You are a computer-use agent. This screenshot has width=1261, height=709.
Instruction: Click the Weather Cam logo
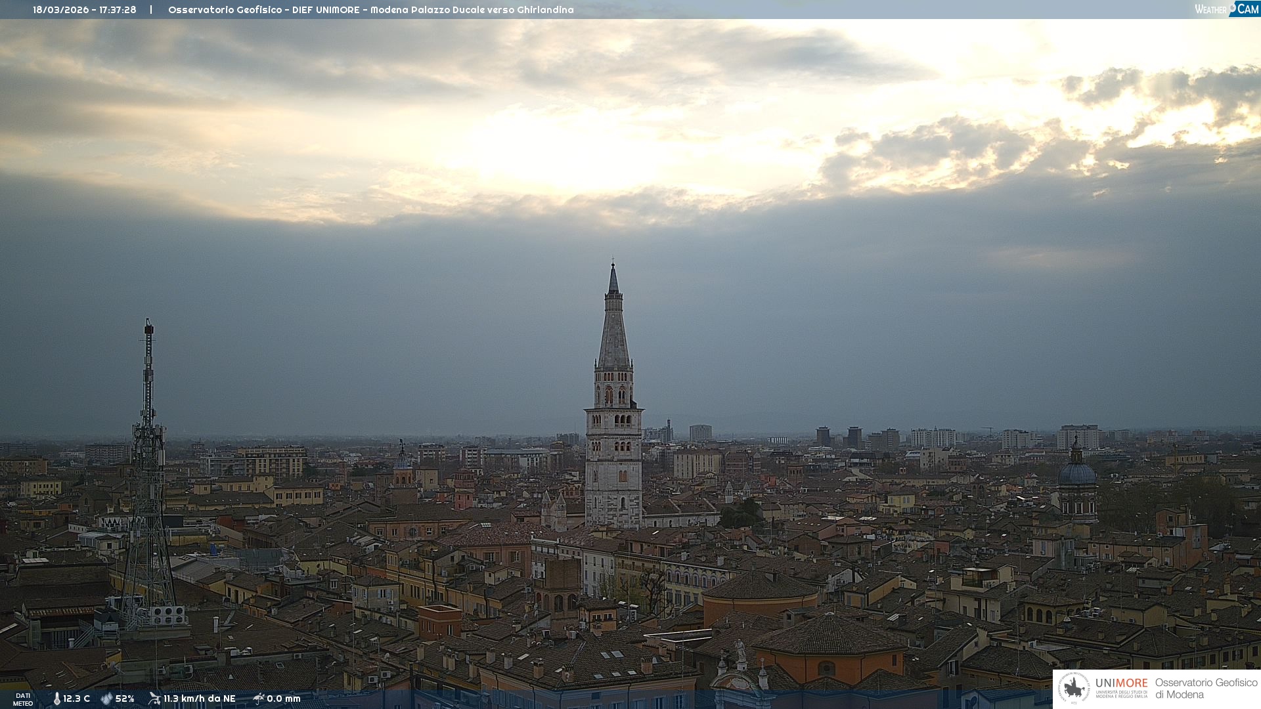pos(1226,9)
